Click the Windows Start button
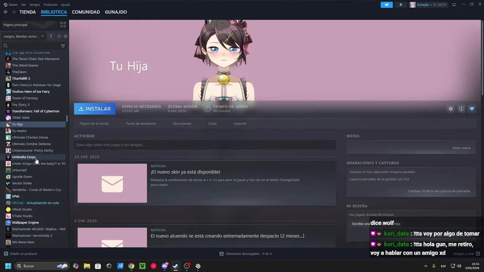484x272 pixels. [8, 266]
